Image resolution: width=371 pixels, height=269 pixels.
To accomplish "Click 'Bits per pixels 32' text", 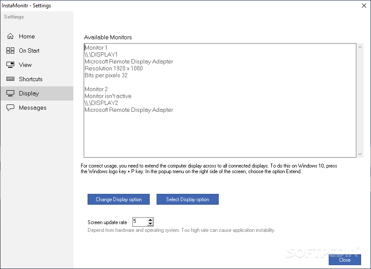I will point(106,75).
